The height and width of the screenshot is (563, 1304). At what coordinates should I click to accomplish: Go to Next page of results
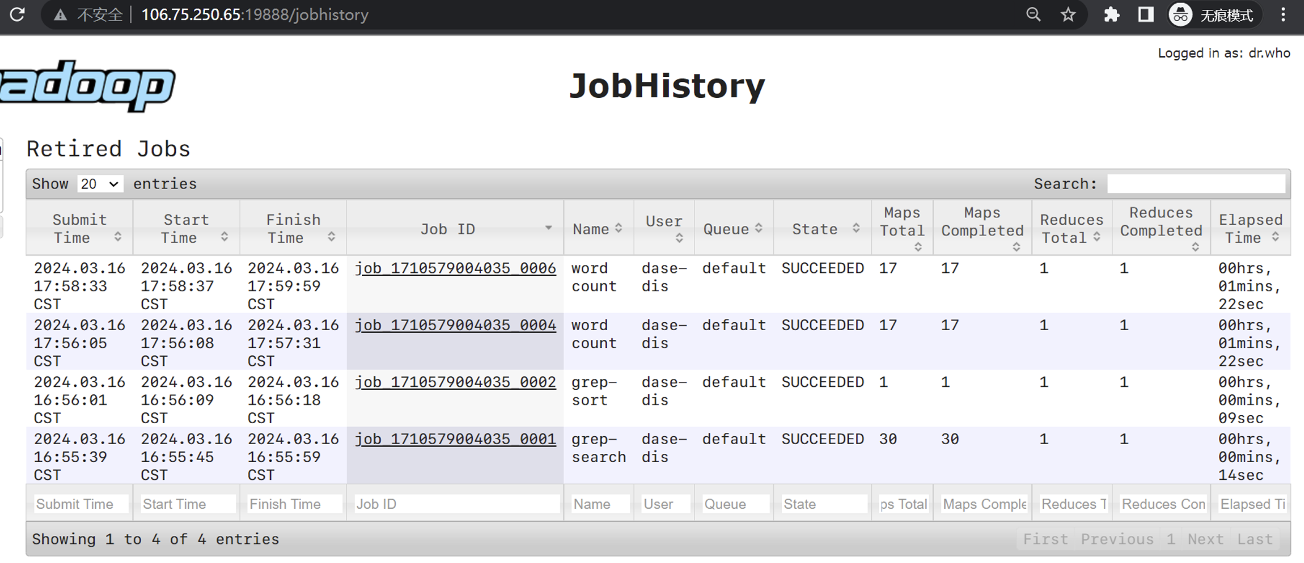tap(1205, 540)
